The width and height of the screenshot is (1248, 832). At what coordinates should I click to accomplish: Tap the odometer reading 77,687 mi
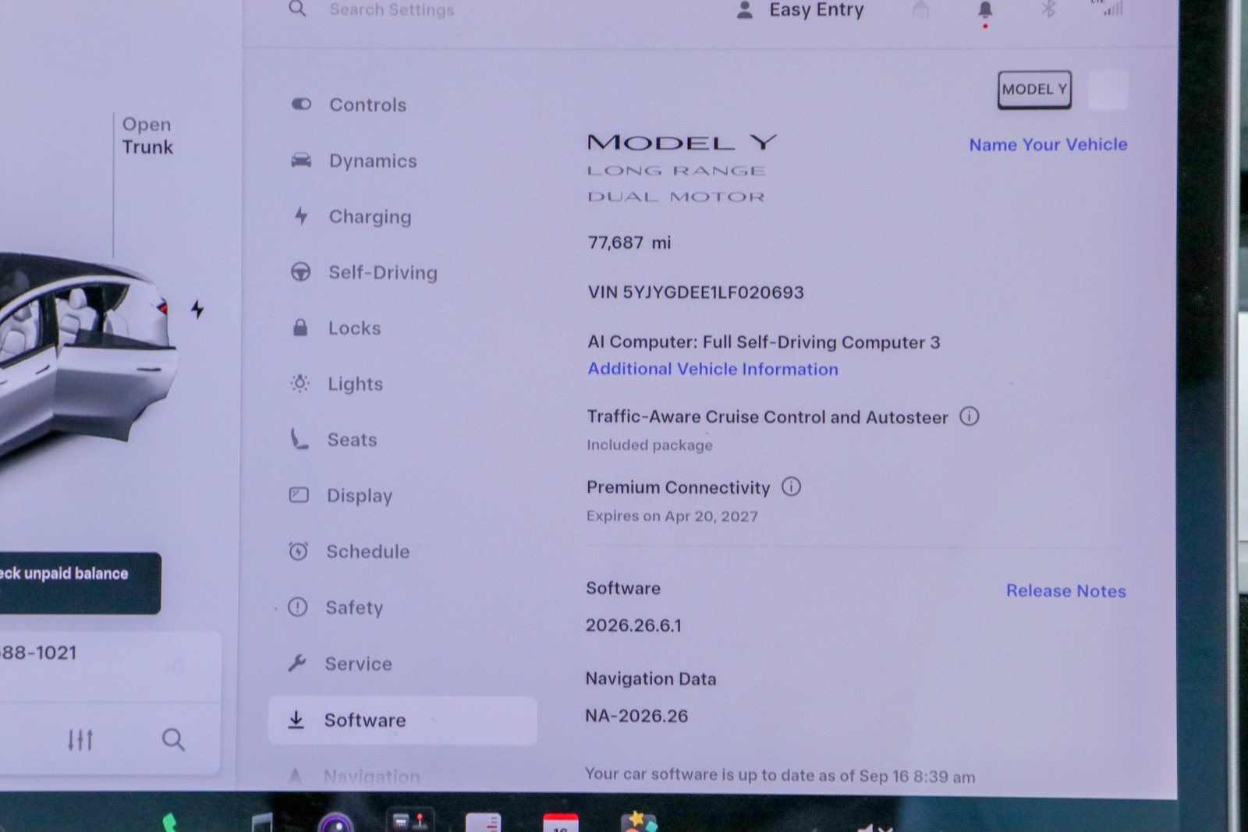tap(629, 243)
